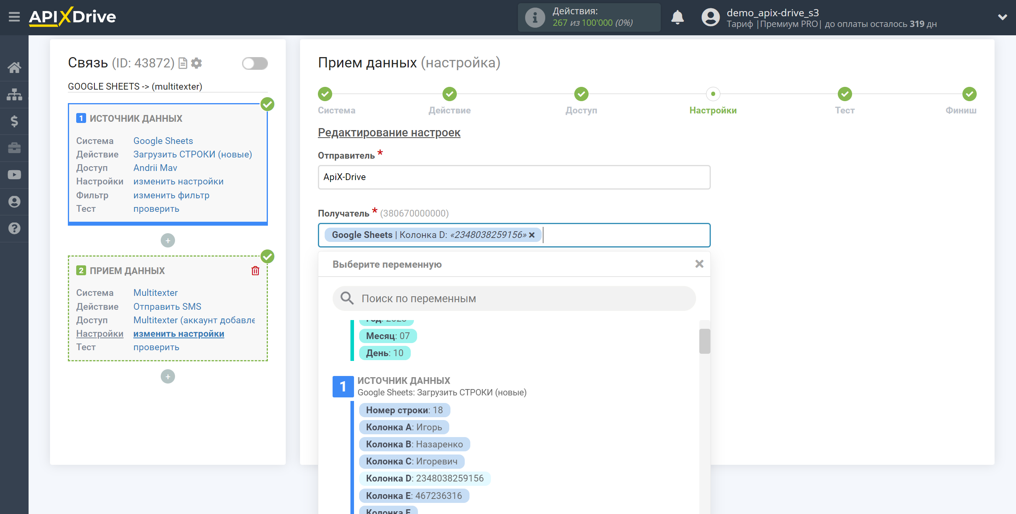The image size is (1016, 514).
Task: Delete the data receiver block
Action: [x=255, y=270]
